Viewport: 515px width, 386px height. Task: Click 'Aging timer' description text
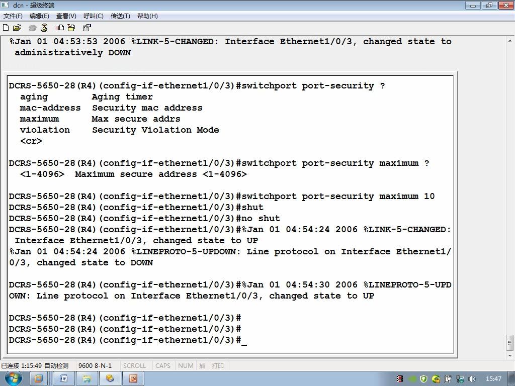pos(122,97)
